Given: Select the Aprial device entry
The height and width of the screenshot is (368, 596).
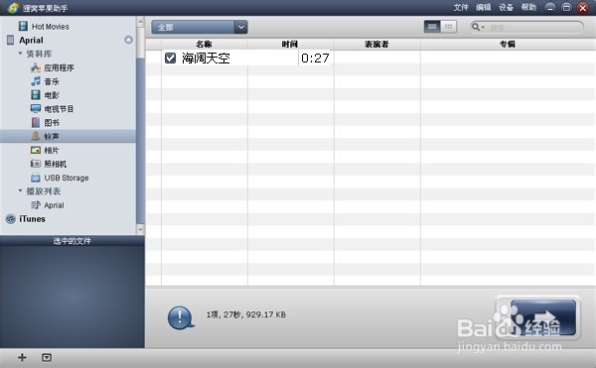Looking at the screenshot, I should (x=31, y=41).
